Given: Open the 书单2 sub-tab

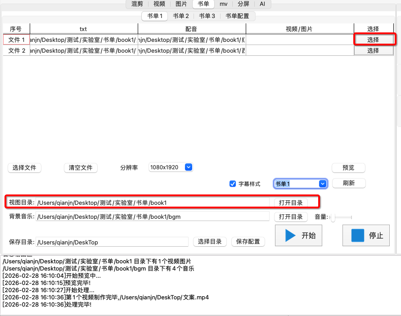Looking at the screenshot, I should (x=181, y=16).
